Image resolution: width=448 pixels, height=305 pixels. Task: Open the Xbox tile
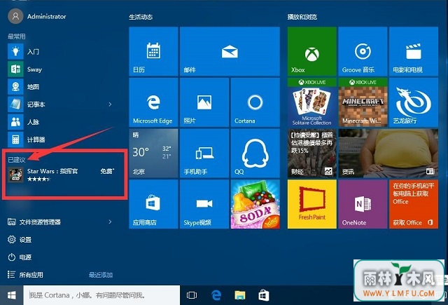tap(312, 51)
